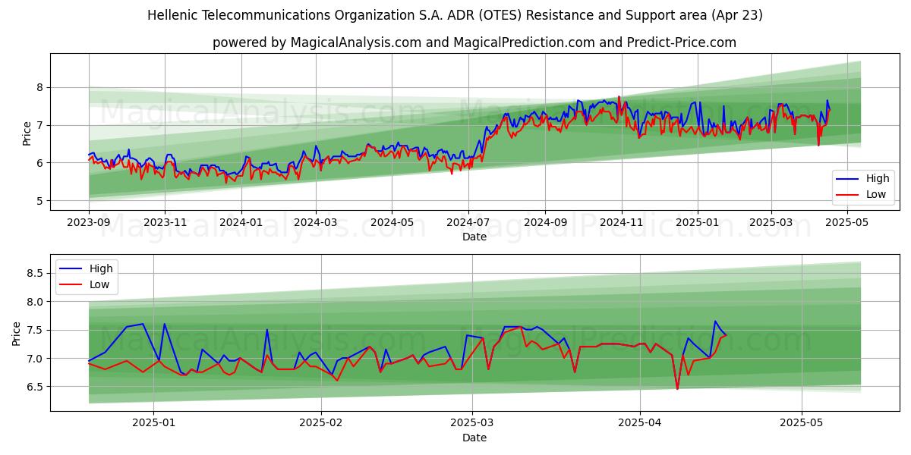Click the '2025-03' x-axis label in top chart
This screenshot has height=455, width=911.
tap(771, 224)
